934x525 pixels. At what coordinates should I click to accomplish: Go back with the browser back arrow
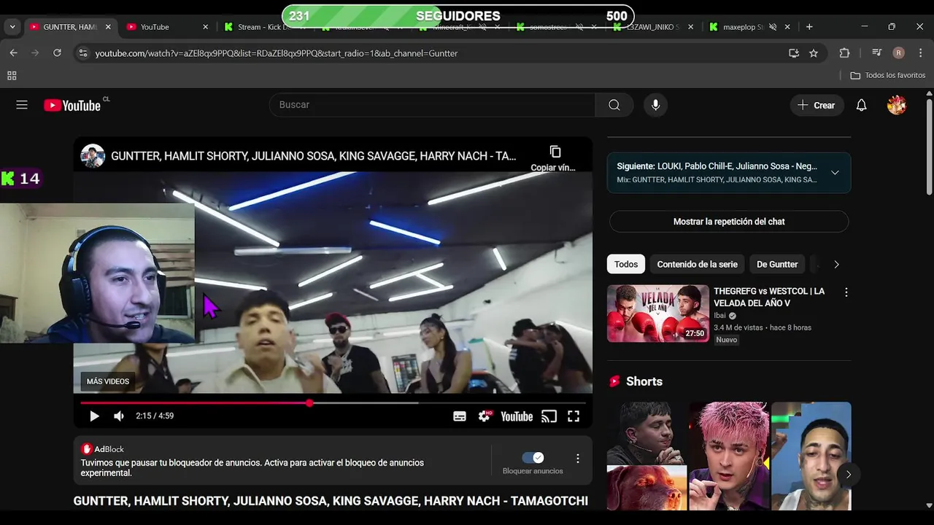coord(13,53)
